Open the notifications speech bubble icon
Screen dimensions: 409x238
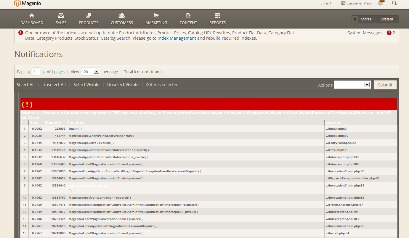[x=381, y=3]
